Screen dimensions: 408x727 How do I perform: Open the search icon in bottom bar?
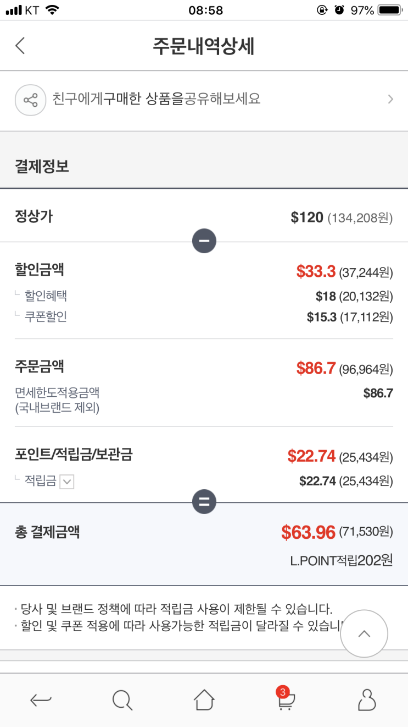tap(122, 700)
